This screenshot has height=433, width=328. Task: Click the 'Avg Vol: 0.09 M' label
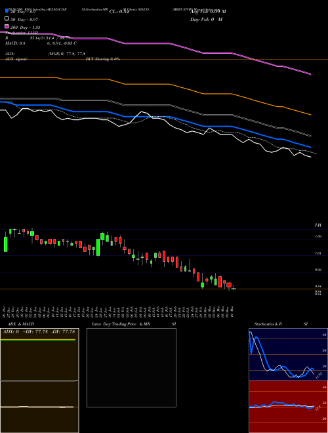(x=208, y=12)
